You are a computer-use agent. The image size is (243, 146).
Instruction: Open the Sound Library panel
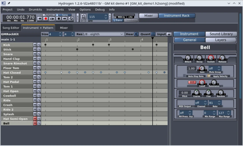tap(221, 34)
